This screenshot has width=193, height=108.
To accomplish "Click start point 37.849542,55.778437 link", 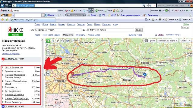I will (x=14, y=59).
